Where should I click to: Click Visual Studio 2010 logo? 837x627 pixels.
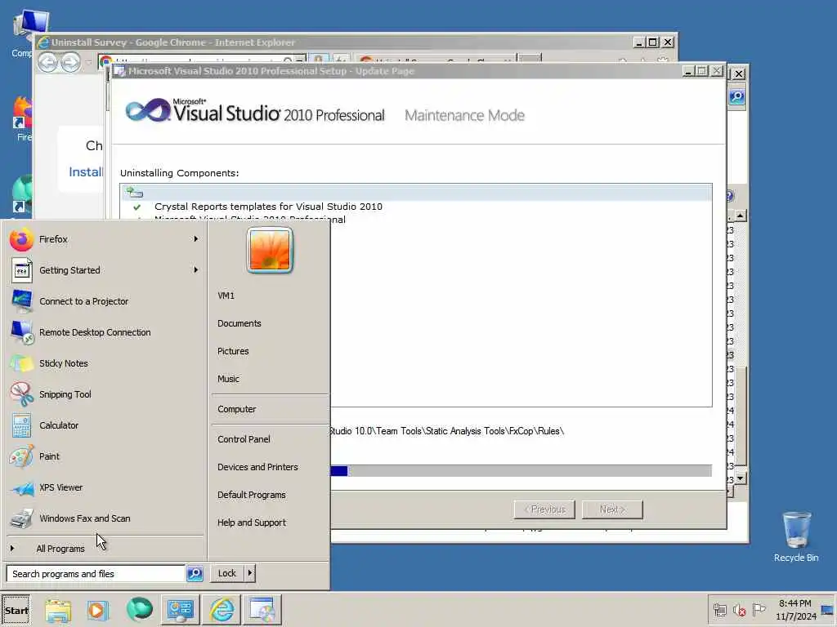coord(255,111)
